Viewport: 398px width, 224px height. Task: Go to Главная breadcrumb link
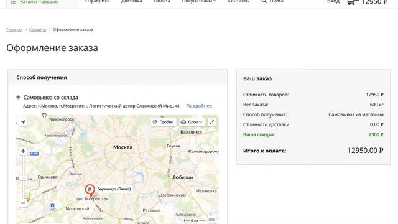pos(14,30)
